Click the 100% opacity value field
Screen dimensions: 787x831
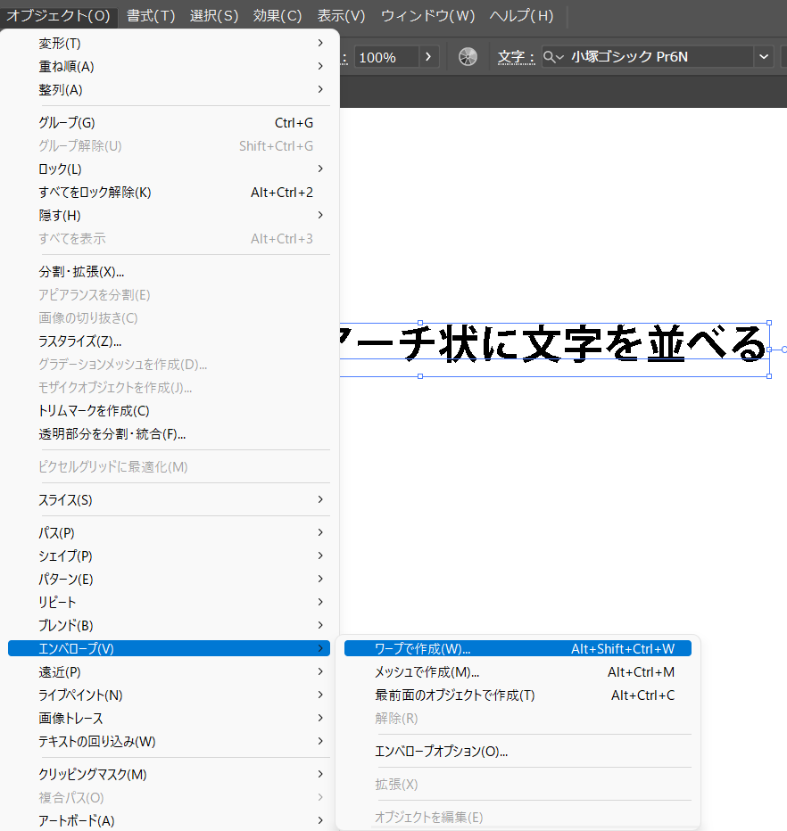[x=386, y=57]
